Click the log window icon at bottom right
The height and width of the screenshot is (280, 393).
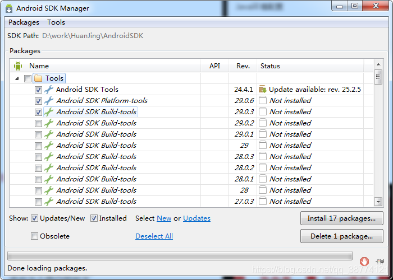click(380, 262)
